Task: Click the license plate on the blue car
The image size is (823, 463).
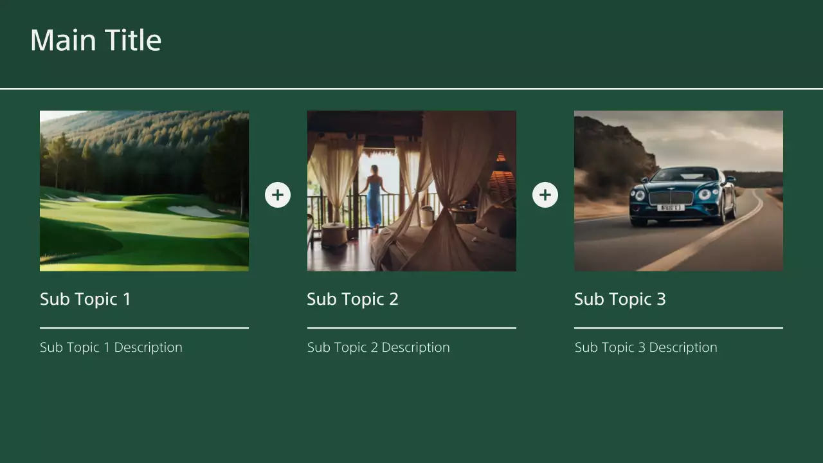Action: [670, 208]
